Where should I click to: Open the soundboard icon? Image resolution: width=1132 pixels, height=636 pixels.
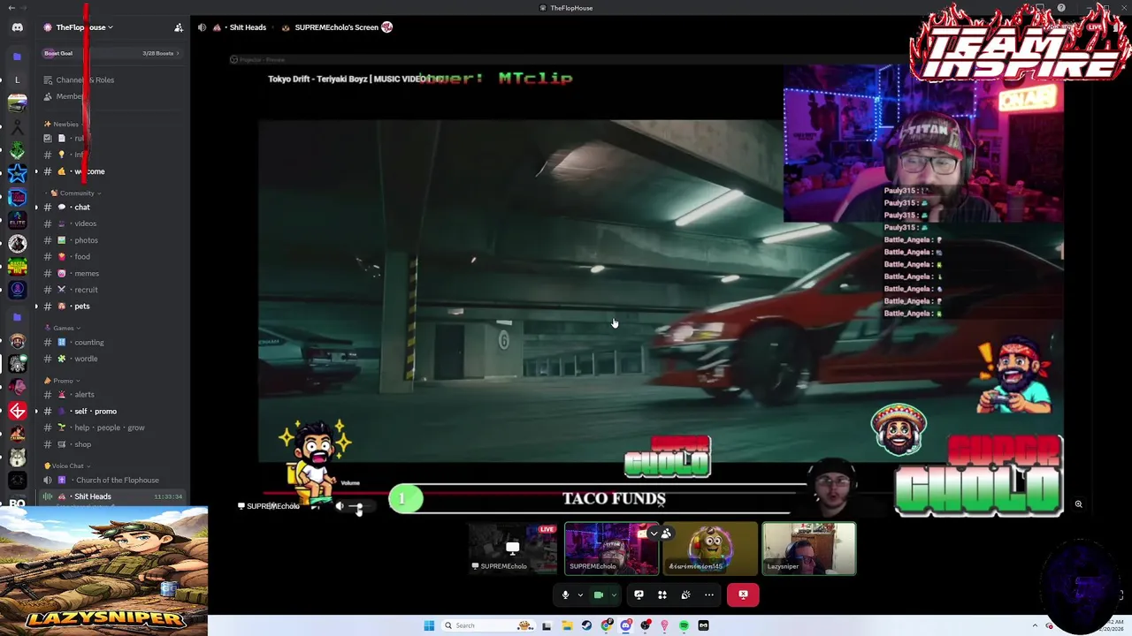click(685, 594)
